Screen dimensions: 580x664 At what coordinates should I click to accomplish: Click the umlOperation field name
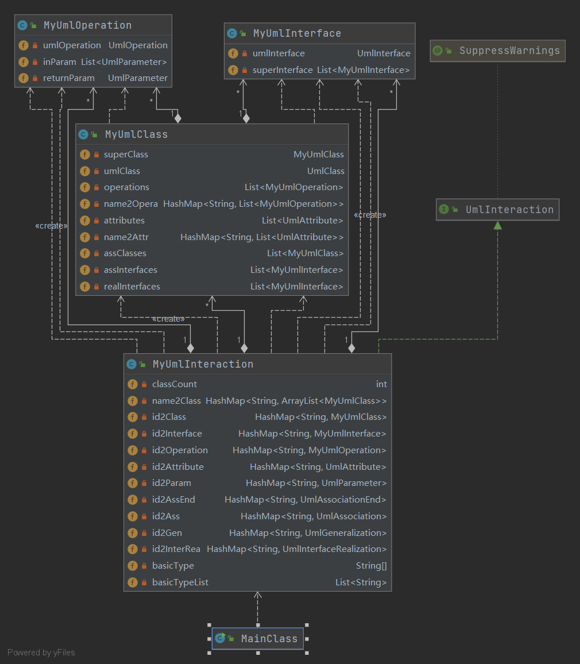pyautogui.click(x=72, y=45)
